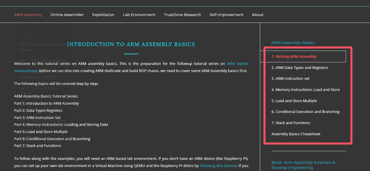Image resolution: width=370 pixels, height=171 pixels.
Task: Click text 'Part 1: Introduction to ARM Assembly'
Action: click(x=47, y=103)
